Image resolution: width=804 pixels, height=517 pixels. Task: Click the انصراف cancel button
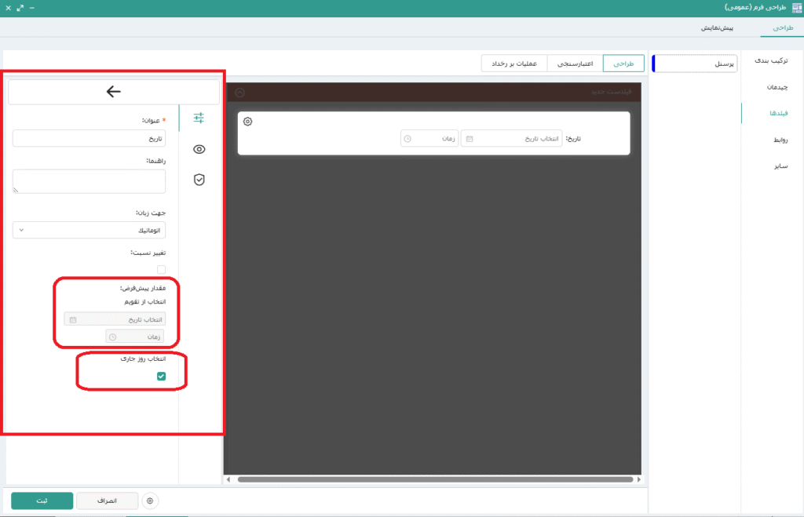108,501
